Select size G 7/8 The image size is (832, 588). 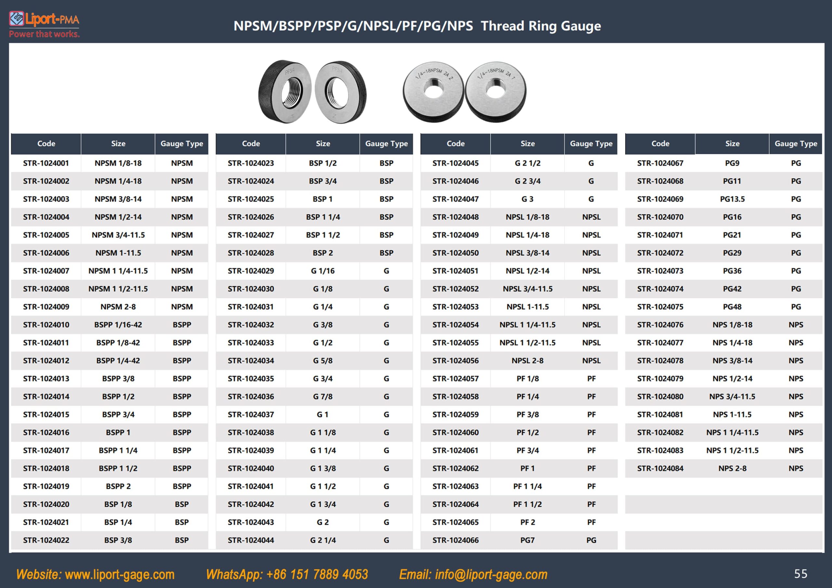(x=323, y=396)
